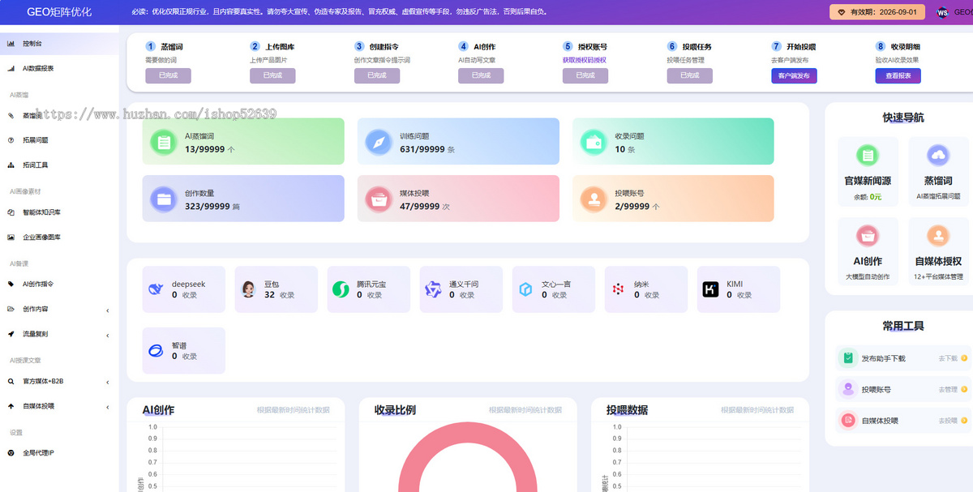
Task: Open the 智谱 platform logo
Action: point(156,350)
